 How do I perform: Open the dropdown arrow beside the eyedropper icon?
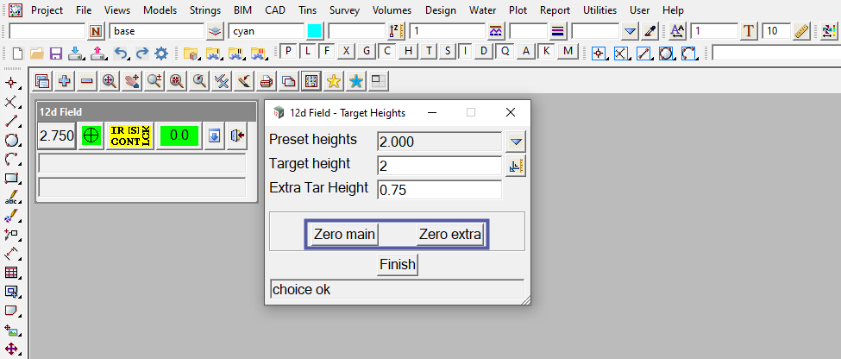tap(630, 31)
